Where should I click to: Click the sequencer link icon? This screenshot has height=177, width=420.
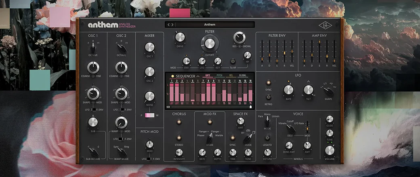[168, 107]
